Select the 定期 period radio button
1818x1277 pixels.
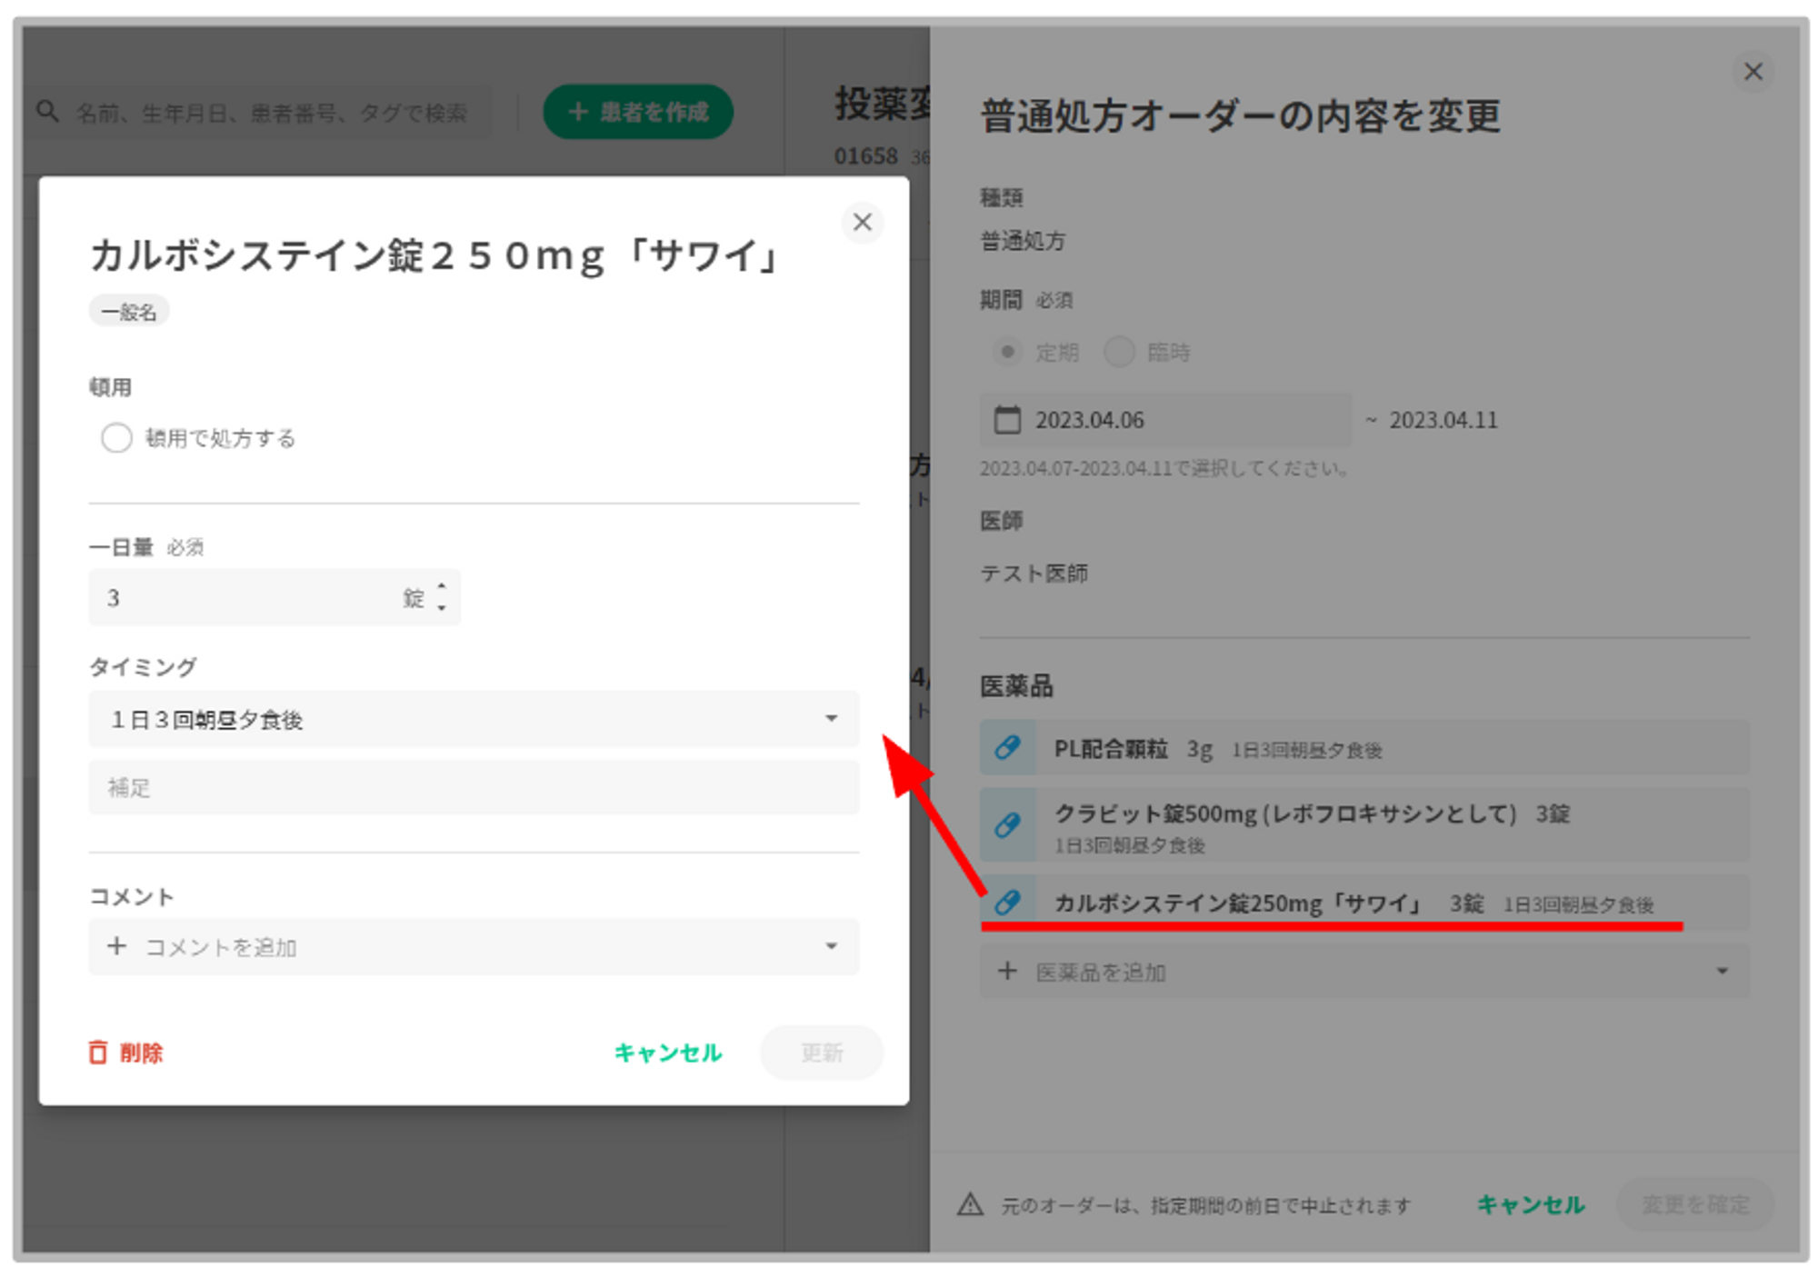pyautogui.click(x=1007, y=352)
